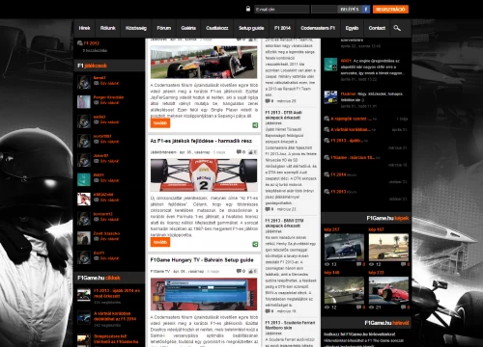Click forum icon next to F1Game - március topic
483x347 pixels.
pyautogui.click(x=327, y=157)
